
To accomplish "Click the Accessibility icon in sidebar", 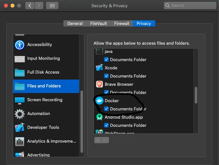I will (x=20, y=45).
